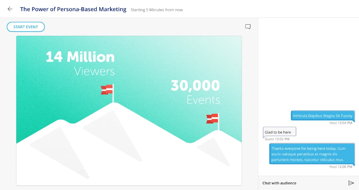Click the '14 Million' headline on the slide

80,57
